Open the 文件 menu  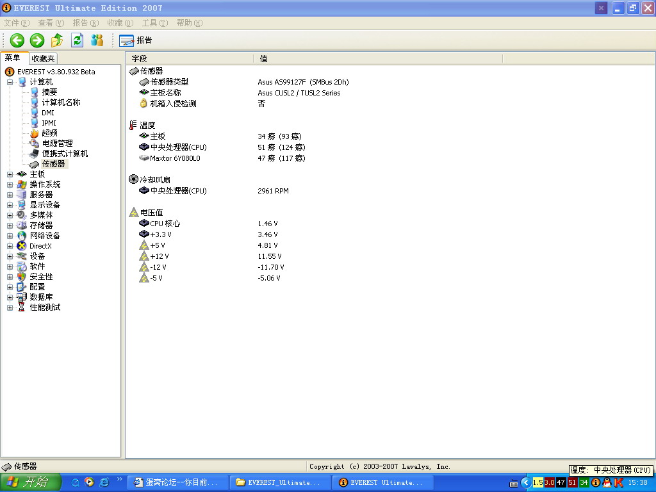[x=17, y=23]
